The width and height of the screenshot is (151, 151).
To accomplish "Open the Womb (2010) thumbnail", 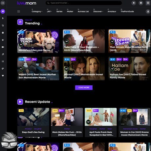I will tap(38, 69).
